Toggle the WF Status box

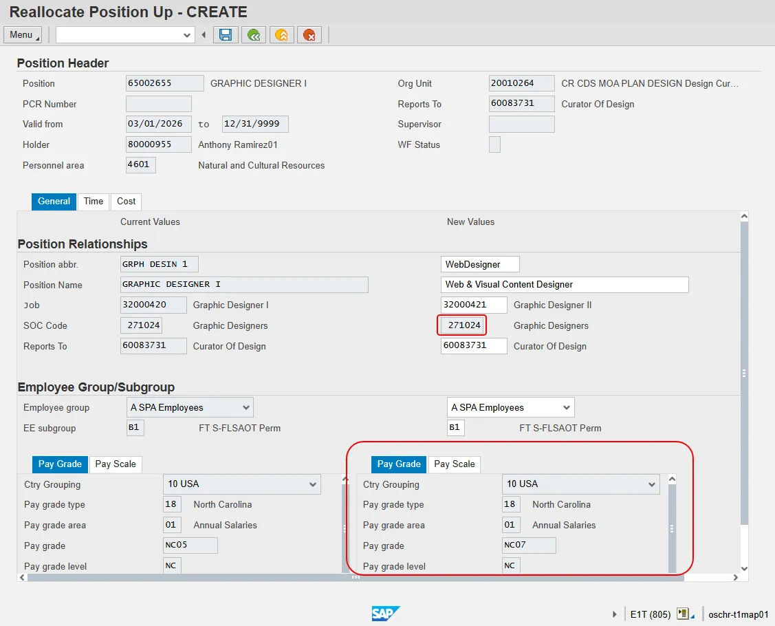point(494,145)
